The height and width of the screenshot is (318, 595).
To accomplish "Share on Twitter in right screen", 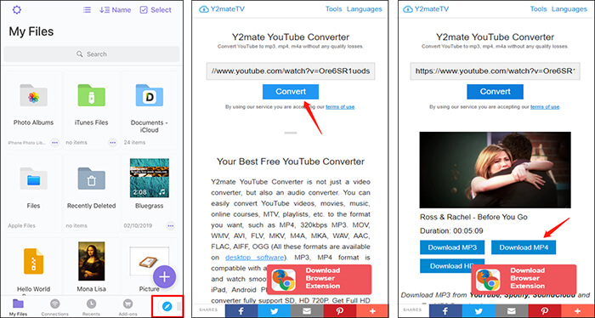I will pyautogui.click(x=479, y=311).
